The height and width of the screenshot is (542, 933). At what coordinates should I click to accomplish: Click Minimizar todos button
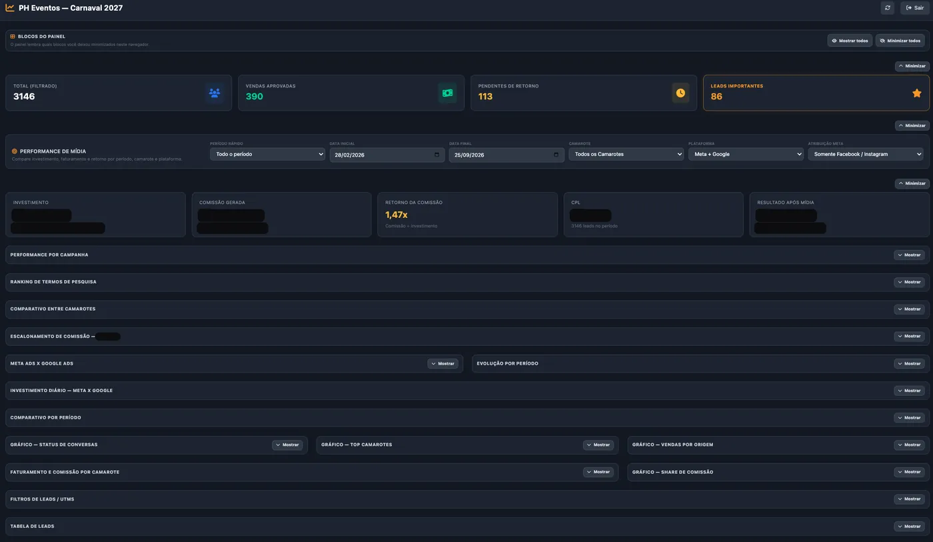point(900,41)
